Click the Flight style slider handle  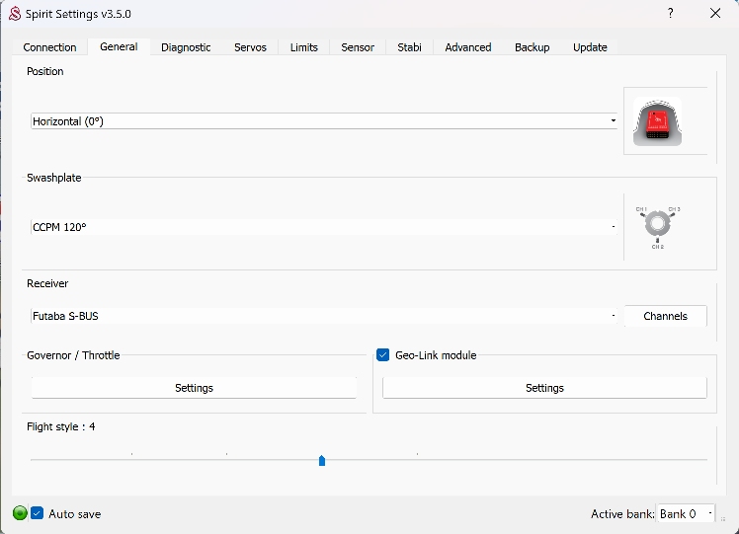322,460
